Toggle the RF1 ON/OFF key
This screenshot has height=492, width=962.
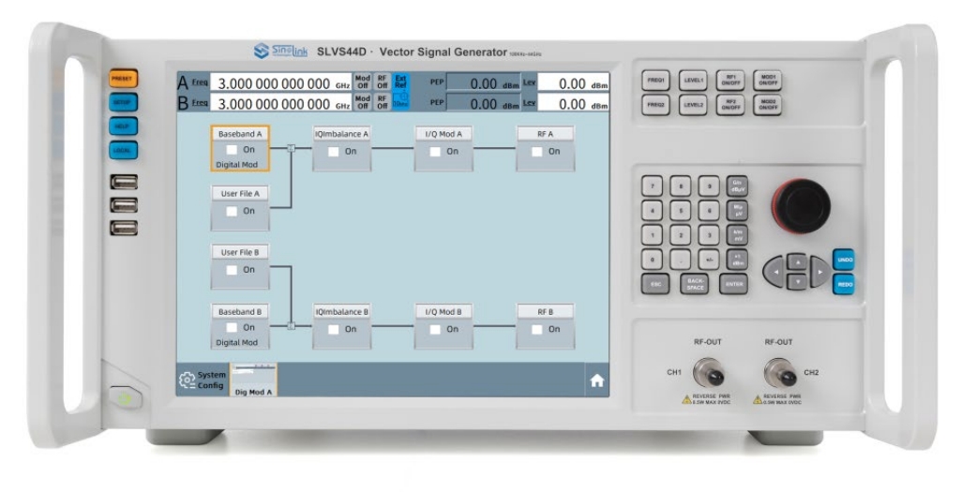[x=730, y=81]
